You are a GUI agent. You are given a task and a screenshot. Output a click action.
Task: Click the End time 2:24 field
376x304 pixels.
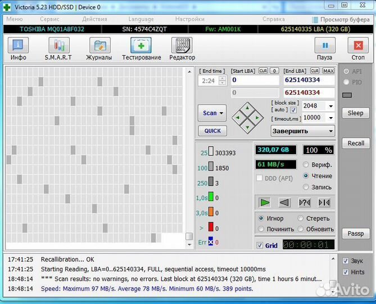pos(209,81)
